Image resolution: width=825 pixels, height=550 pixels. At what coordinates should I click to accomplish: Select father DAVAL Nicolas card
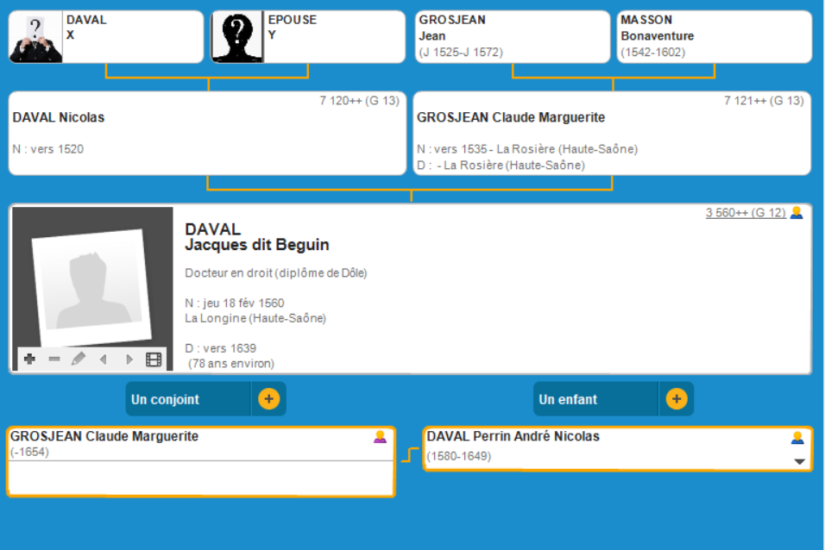tap(207, 134)
